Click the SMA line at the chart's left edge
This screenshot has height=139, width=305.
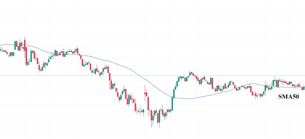(1, 45)
